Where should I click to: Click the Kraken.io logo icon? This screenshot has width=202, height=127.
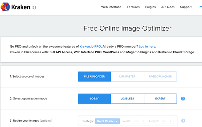[x=5, y=7]
